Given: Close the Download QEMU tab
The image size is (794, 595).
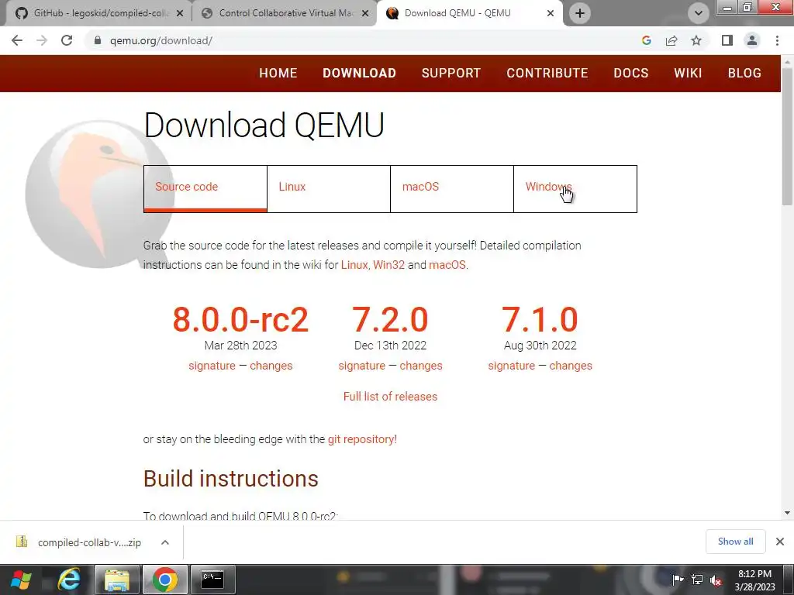Looking at the screenshot, I should coord(551,13).
